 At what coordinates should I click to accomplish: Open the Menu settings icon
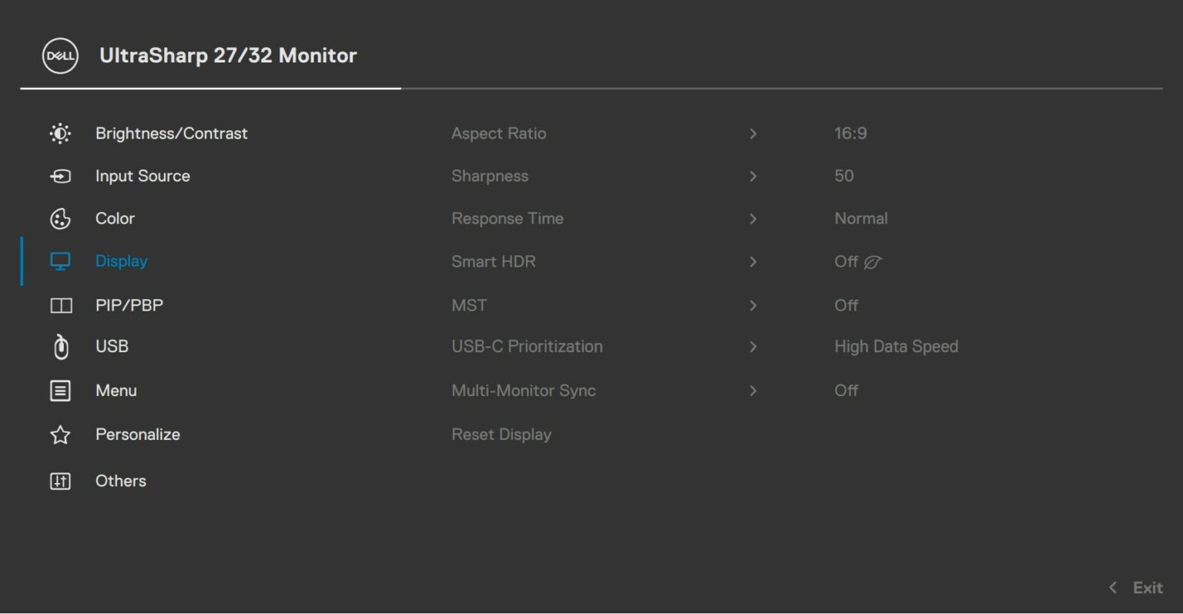click(x=60, y=390)
